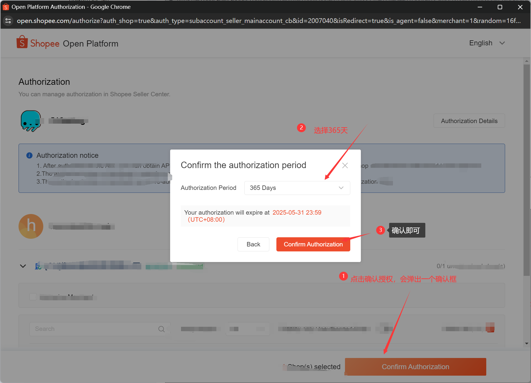Click the Shopee logo icon

(22, 42)
